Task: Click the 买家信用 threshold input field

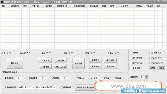Action: pos(43,78)
